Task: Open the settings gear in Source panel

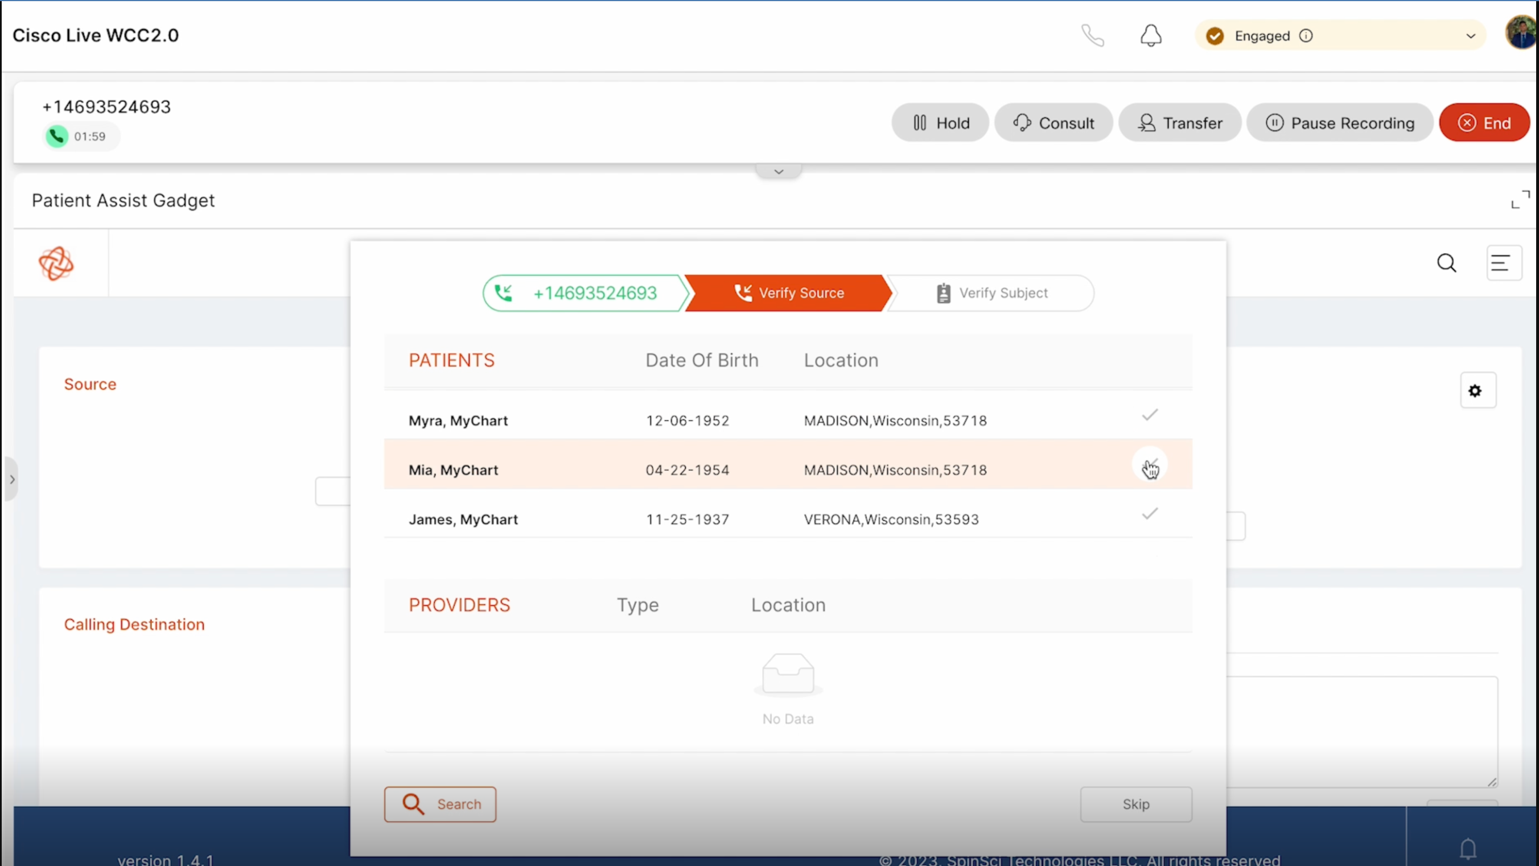Action: [x=1478, y=390]
